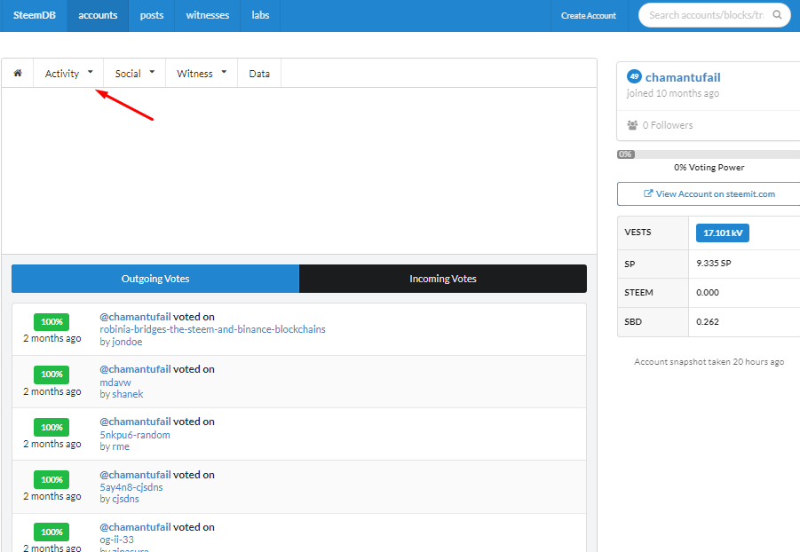This screenshot has width=800, height=552.
Task: Click @chamantufail in the jondoe vote row
Action: tap(135, 317)
